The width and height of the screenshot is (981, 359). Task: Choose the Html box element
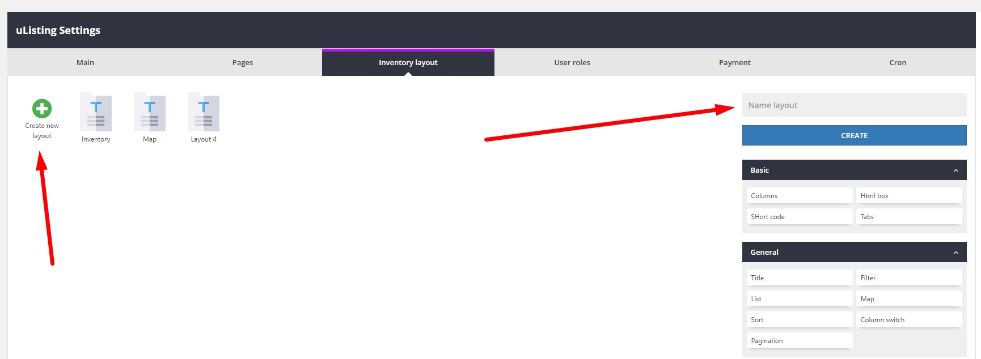click(x=908, y=196)
